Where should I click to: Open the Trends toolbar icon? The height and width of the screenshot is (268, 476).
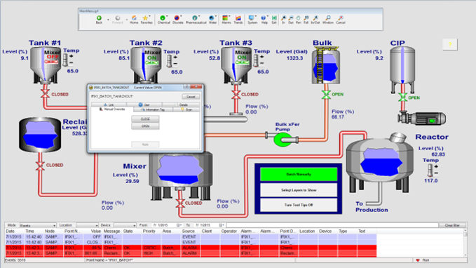[238, 20]
